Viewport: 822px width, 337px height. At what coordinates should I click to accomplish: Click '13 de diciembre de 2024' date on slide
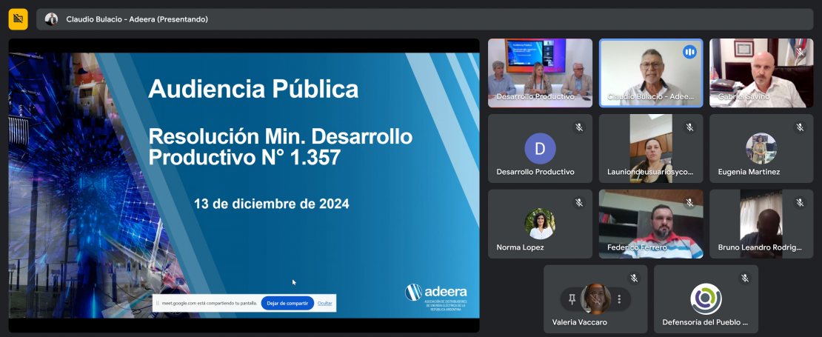tap(272, 204)
